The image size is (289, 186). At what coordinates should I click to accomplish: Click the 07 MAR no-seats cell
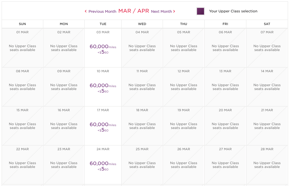tap(267, 48)
